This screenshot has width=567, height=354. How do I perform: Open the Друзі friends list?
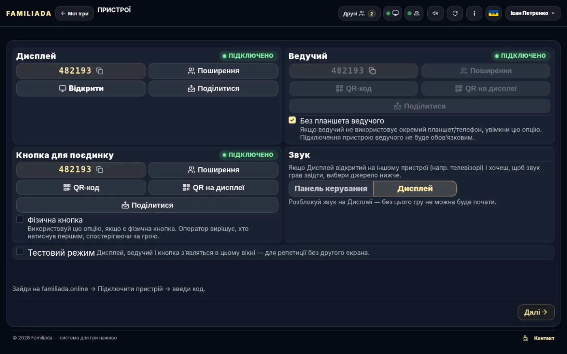tap(359, 13)
